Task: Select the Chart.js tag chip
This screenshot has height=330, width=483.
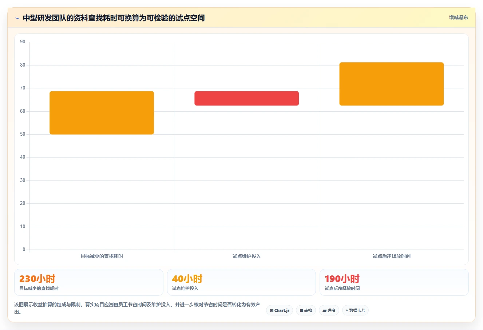Action: coord(280,310)
